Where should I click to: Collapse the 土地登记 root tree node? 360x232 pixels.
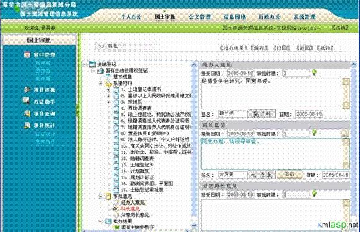coord(85,65)
